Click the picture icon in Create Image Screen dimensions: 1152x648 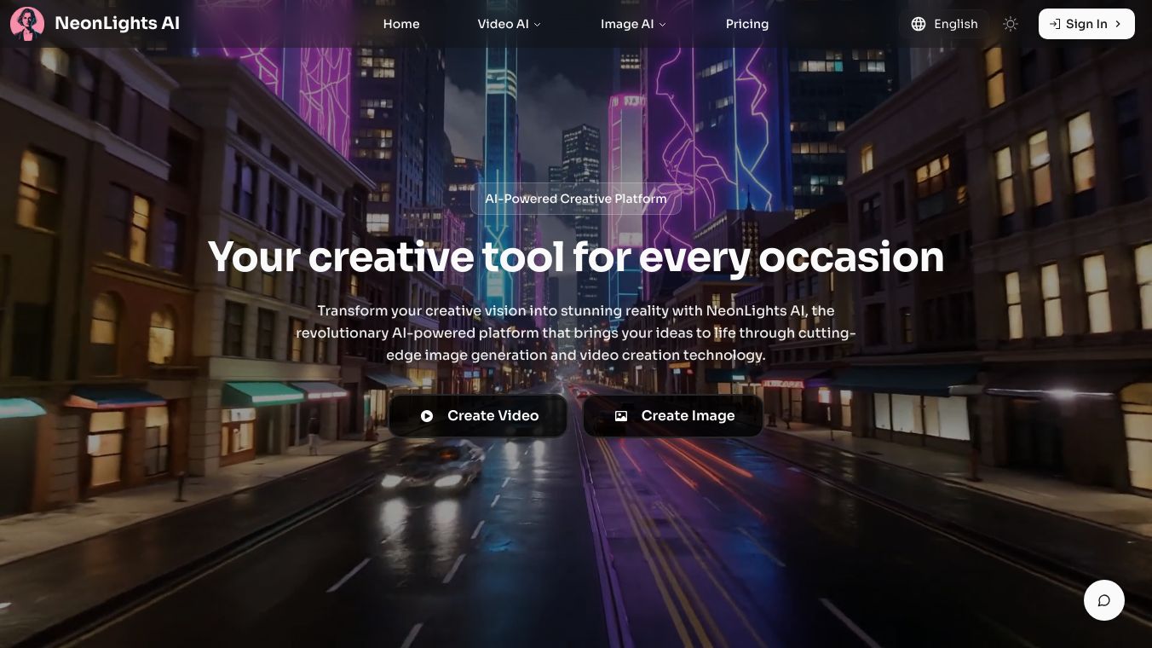(621, 416)
